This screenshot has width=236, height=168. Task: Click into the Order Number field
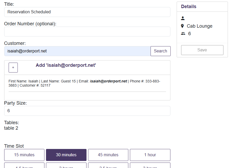tap(87, 32)
